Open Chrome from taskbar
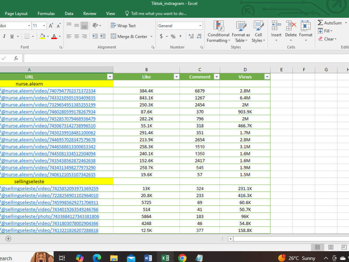The image size is (349, 262). 182,258
